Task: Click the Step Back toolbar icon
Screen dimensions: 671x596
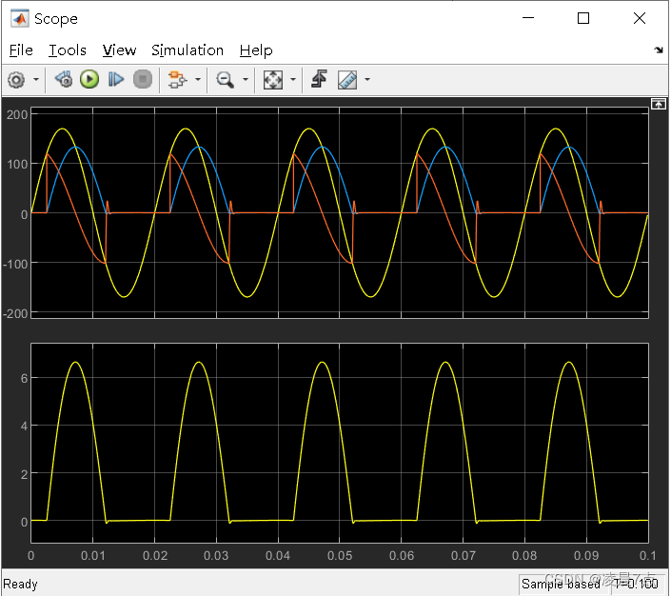Action: point(64,79)
